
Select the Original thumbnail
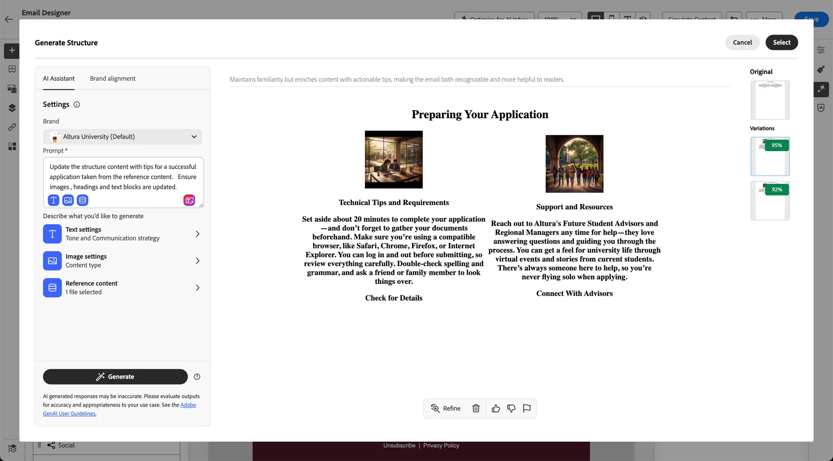[x=770, y=100]
